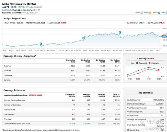Click the Price/Earnings ttm value 26.37
The height and width of the screenshot is (132, 167).
click(x=162, y=112)
